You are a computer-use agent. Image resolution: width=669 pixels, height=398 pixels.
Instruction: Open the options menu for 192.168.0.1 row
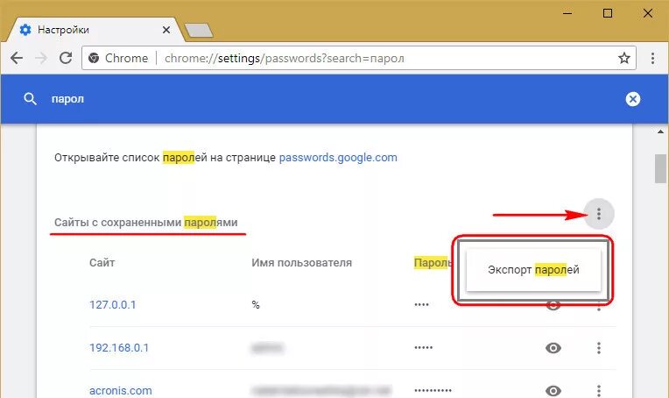[x=599, y=348]
